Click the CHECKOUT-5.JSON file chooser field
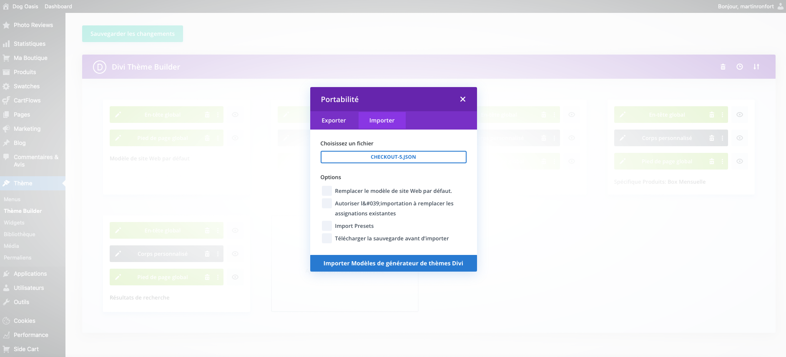The width and height of the screenshot is (786, 357). [393, 157]
